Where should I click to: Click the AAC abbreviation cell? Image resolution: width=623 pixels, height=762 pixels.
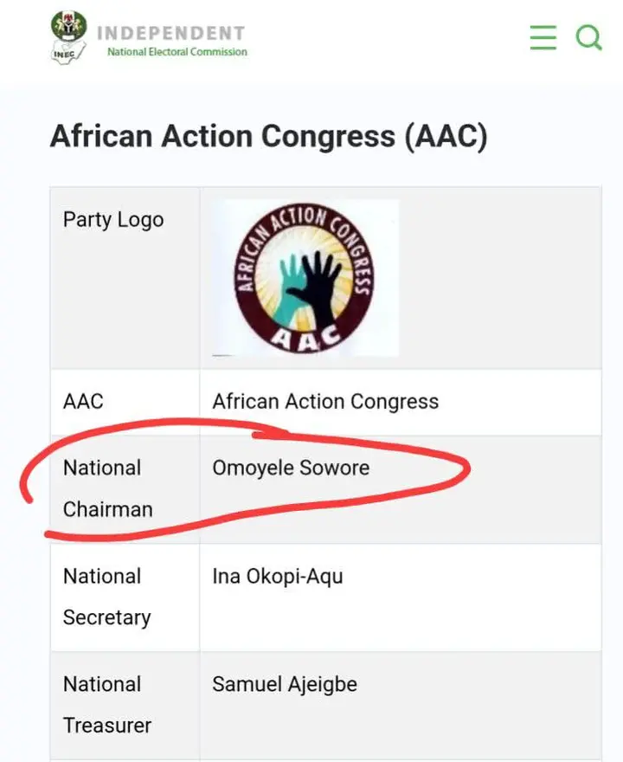coord(83,402)
